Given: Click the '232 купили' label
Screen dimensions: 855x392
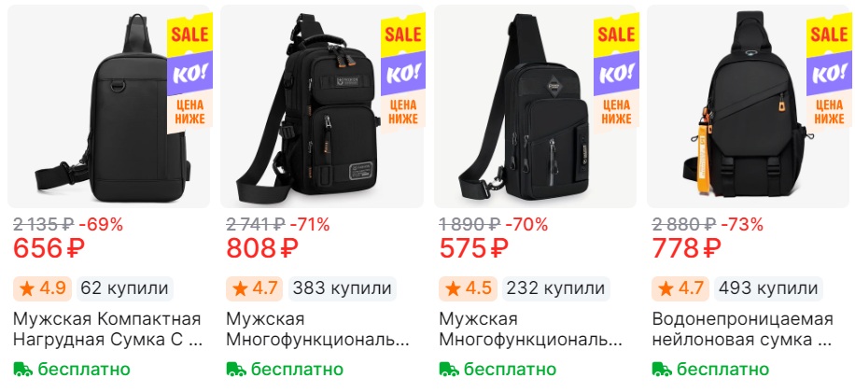Looking at the screenshot, I should tap(555, 288).
